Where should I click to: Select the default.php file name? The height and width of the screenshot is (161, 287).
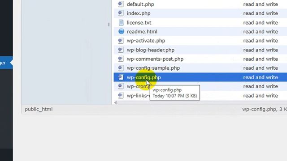click(140, 4)
